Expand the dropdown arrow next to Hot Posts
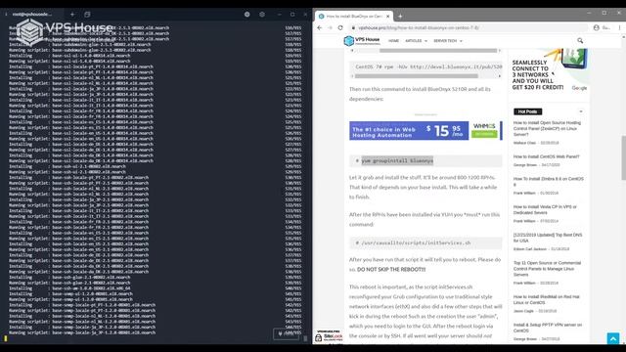626x352 pixels. tap(580, 111)
